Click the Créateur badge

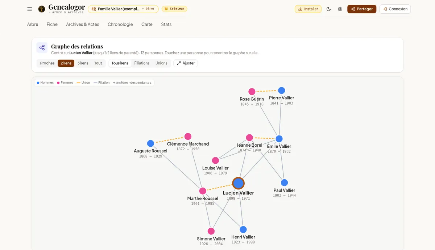coord(174,9)
